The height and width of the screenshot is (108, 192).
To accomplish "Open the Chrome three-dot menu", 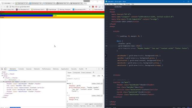I will click(x=103, y=7).
